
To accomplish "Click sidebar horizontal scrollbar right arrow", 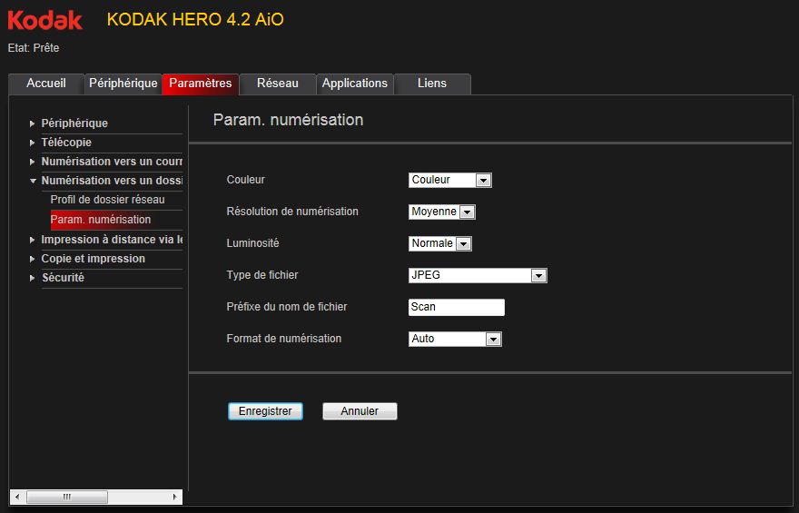I will pyautogui.click(x=174, y=498).
